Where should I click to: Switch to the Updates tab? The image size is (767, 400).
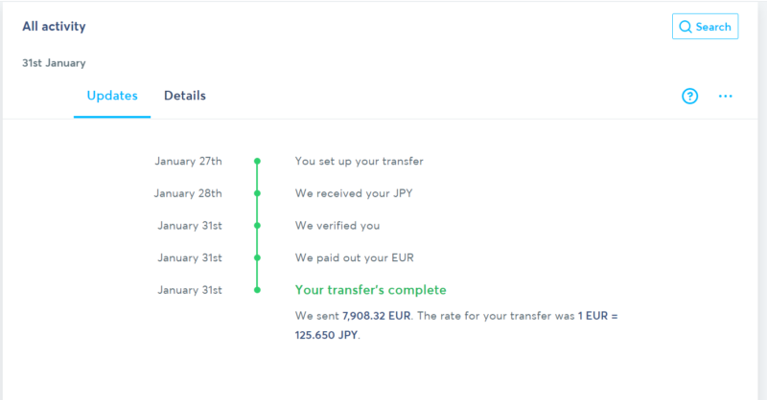tap(112, 96)
